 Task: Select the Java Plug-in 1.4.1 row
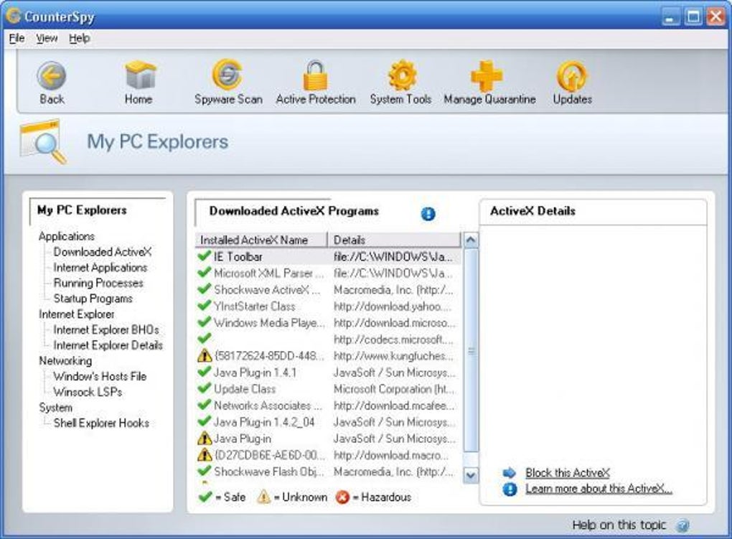pos(328,372)
